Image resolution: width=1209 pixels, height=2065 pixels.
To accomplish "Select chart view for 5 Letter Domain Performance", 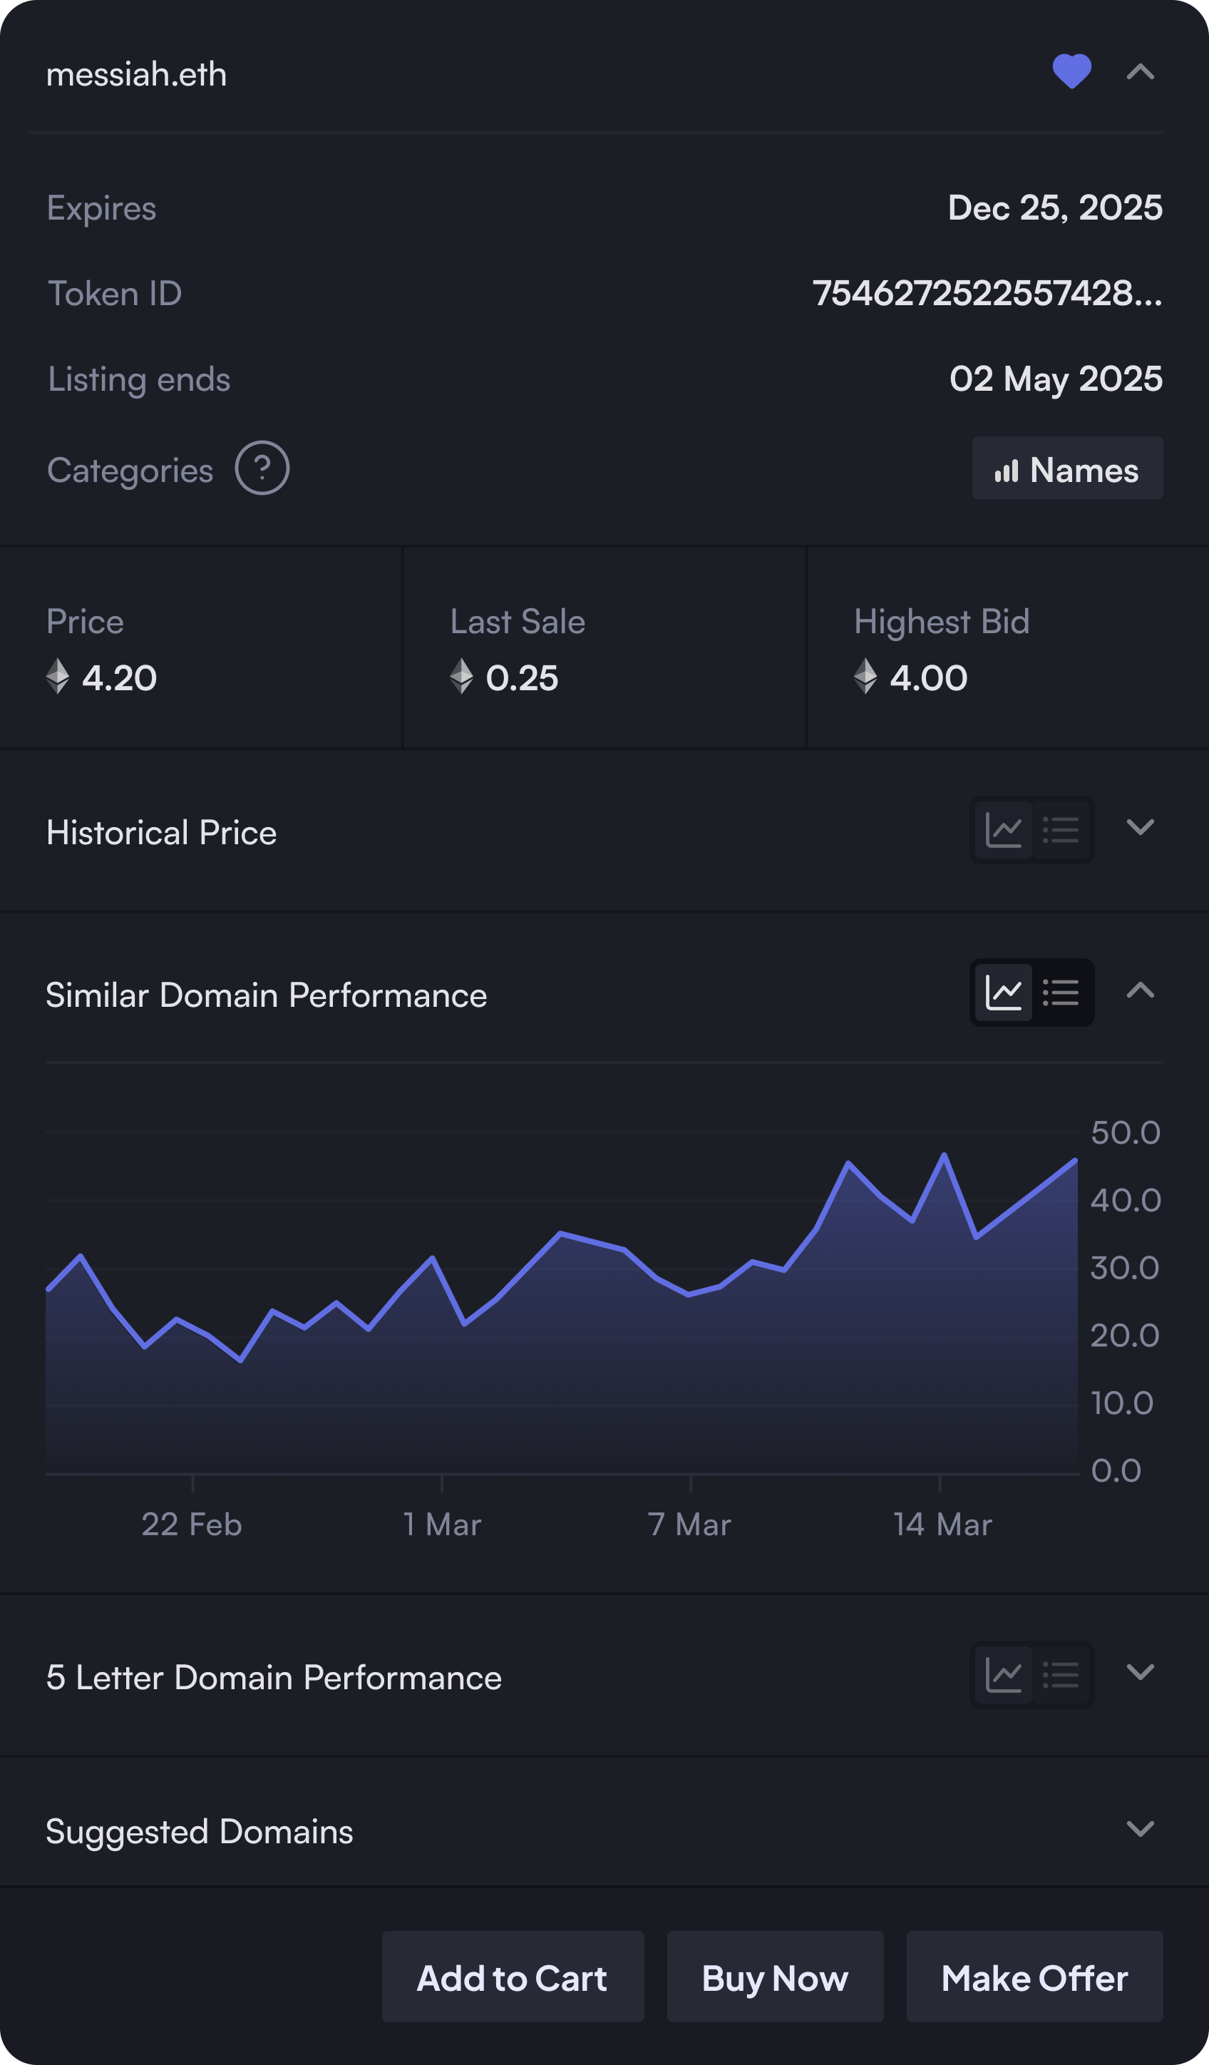I will 1002,1675.
